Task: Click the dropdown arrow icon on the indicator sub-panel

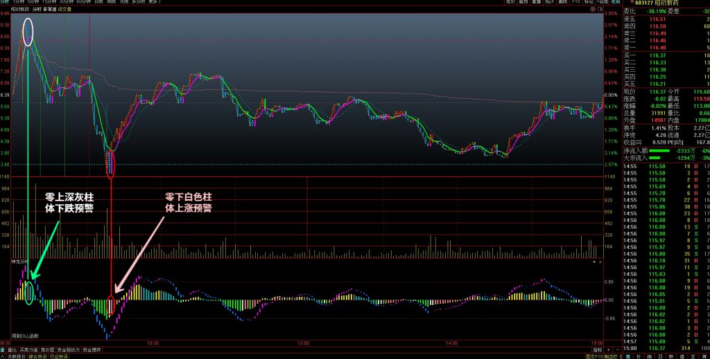Action: point(594,262)
